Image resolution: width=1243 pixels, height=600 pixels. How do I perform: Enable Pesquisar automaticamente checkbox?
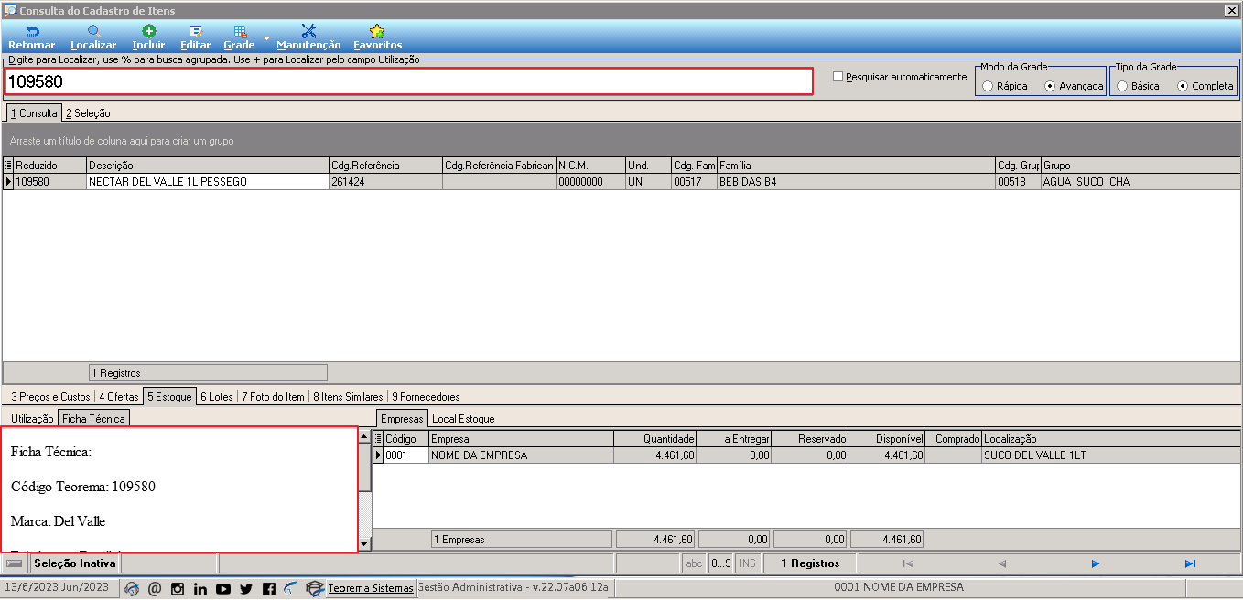[x=838, y=77]
